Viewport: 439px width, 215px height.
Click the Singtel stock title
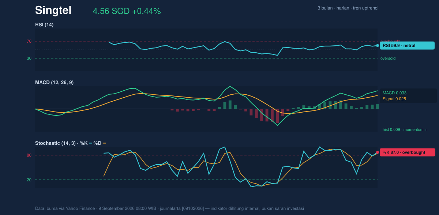click(x=53, y=11)
